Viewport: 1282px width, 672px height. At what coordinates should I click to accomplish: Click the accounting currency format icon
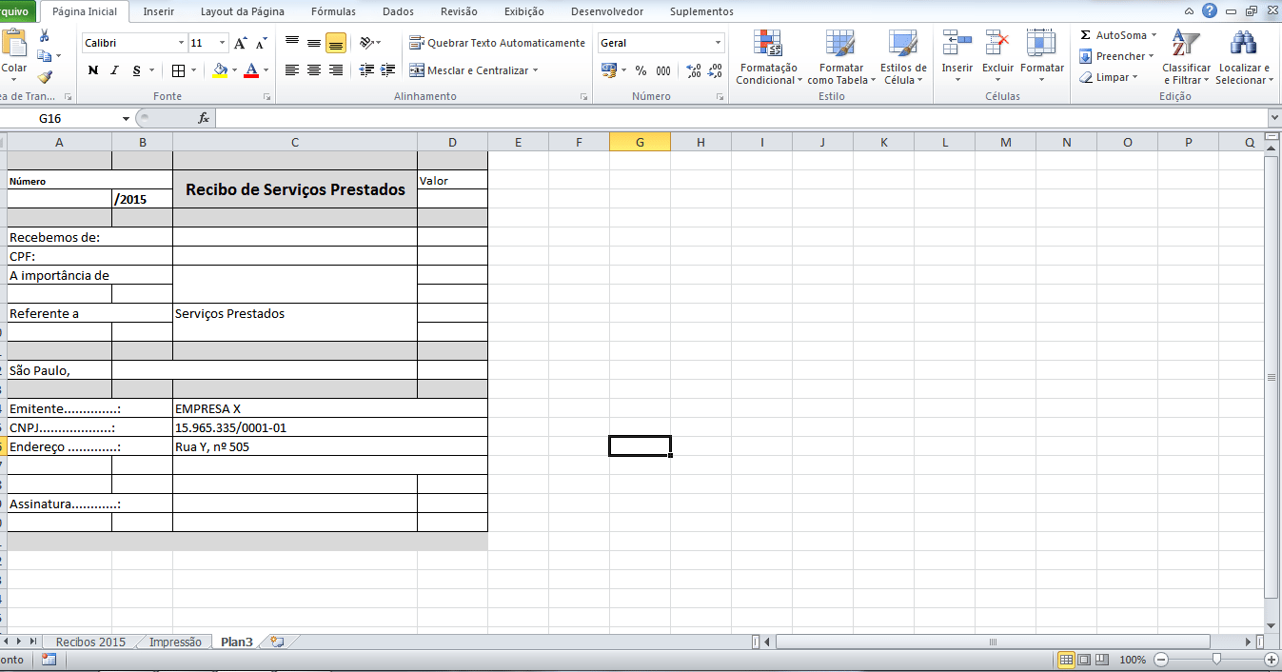[x=609, y=70]
